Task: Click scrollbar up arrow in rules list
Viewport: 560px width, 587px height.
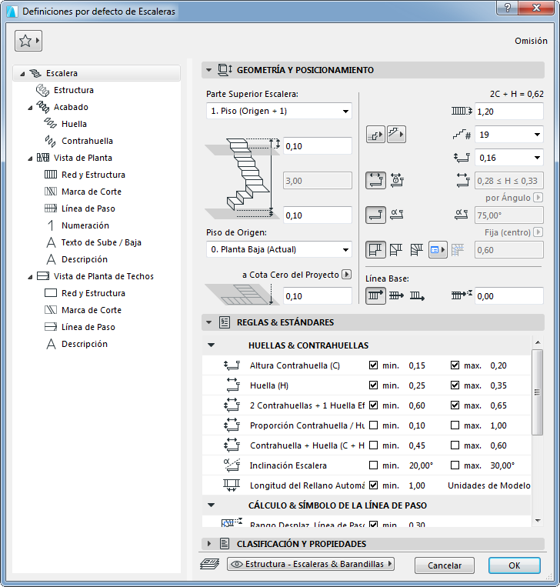Action: pyautogui.click(x=538, y=342)
